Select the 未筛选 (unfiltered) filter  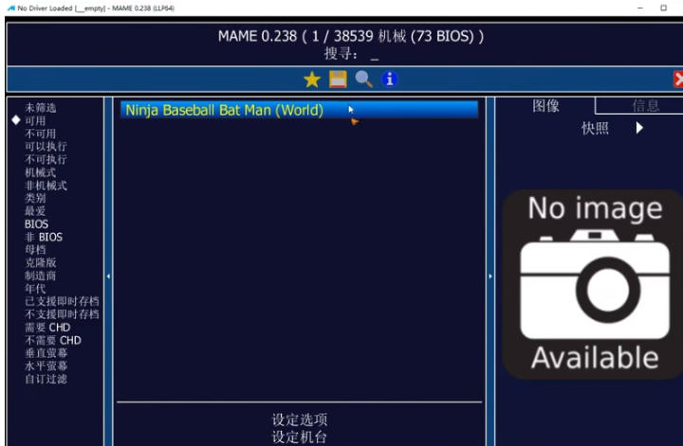(x=41, y=108)
